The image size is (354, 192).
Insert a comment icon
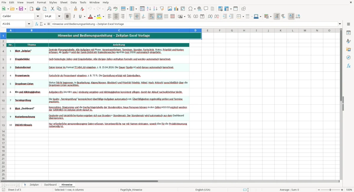tap(206, 9)
